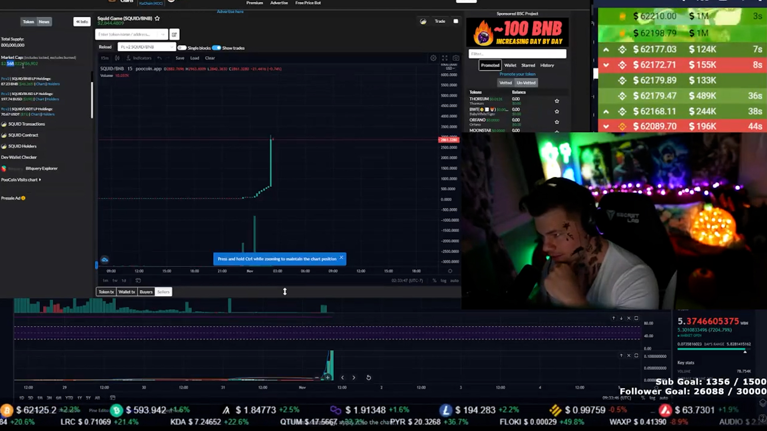Open the Wallet tab
The image size is (767, 431).
(510, 65)
